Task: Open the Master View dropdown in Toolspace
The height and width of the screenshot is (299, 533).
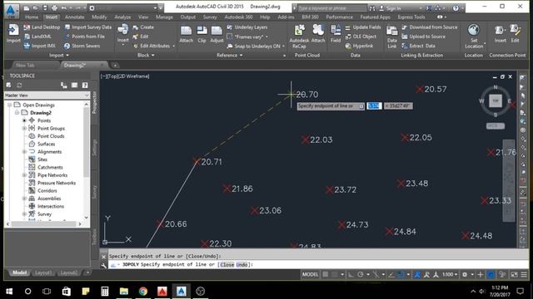Action: click(47, 96)
